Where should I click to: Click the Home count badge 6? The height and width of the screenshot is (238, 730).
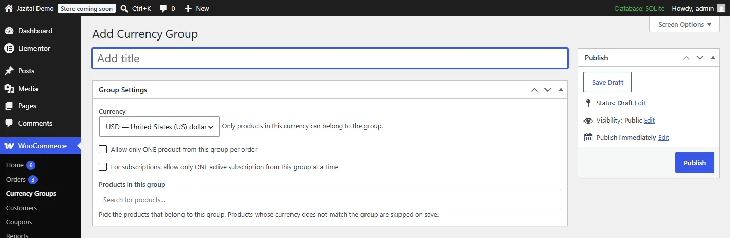coord(31,165)
